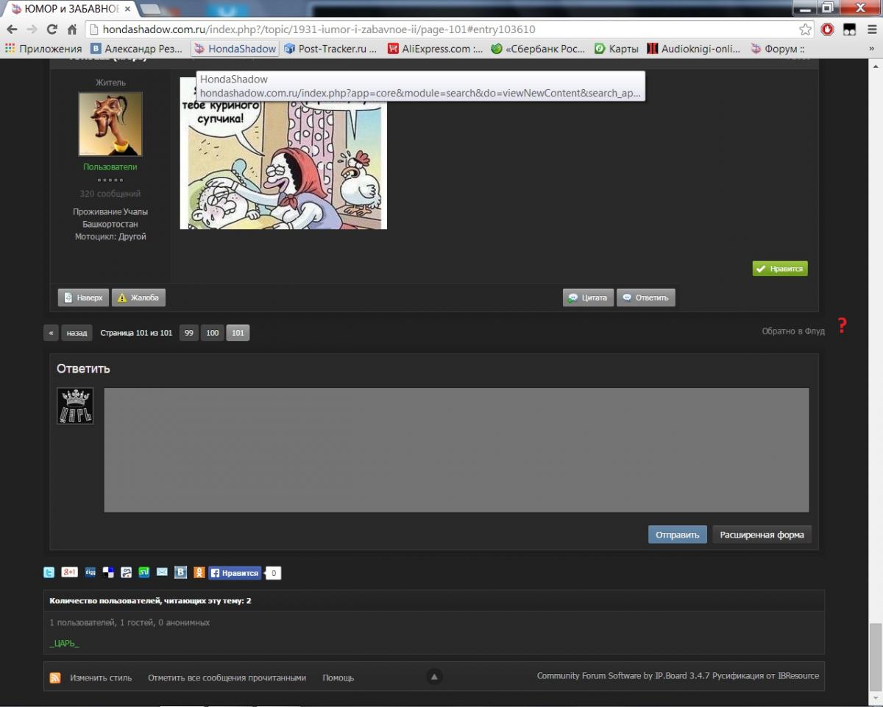The image size is (883, 707).
Task: Go back with the browser back arrow
Action: point(12,29)
